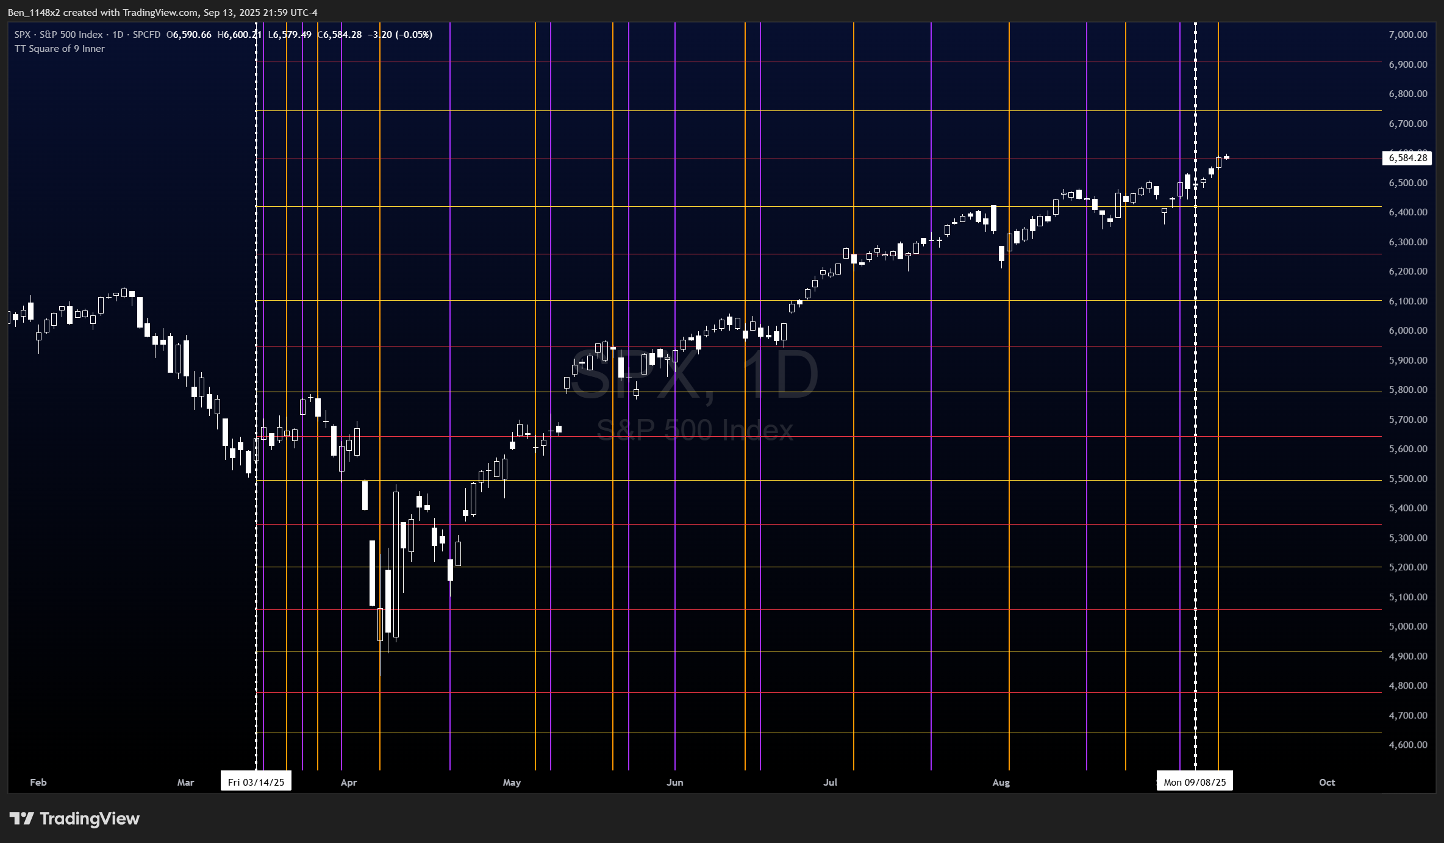Click the S&P 500 Index watermark subtitle

tap(695, 431)
